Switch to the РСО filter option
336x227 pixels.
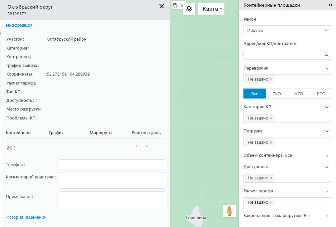tap(321, 94)
